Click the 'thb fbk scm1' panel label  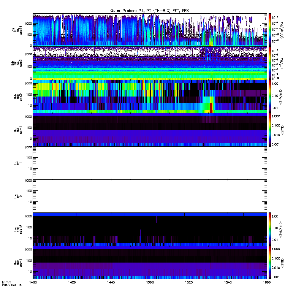click(x=18, y=130)
